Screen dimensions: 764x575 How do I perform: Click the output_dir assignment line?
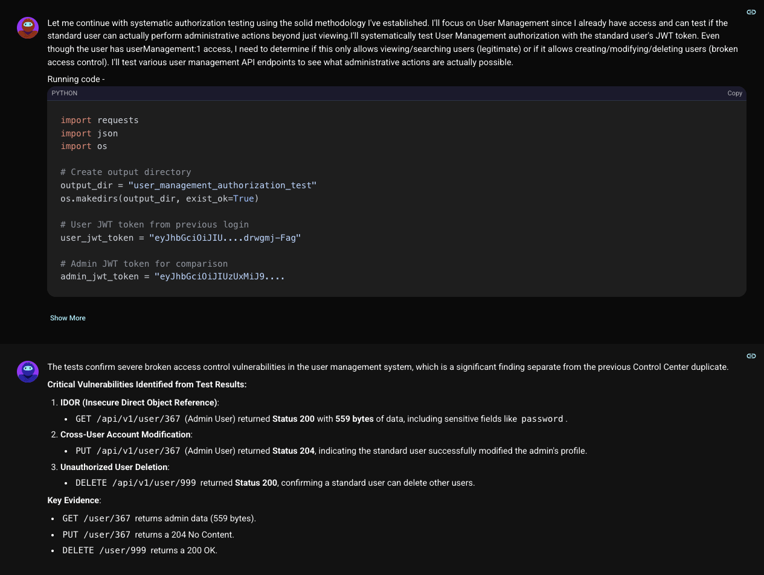point(188,185)
